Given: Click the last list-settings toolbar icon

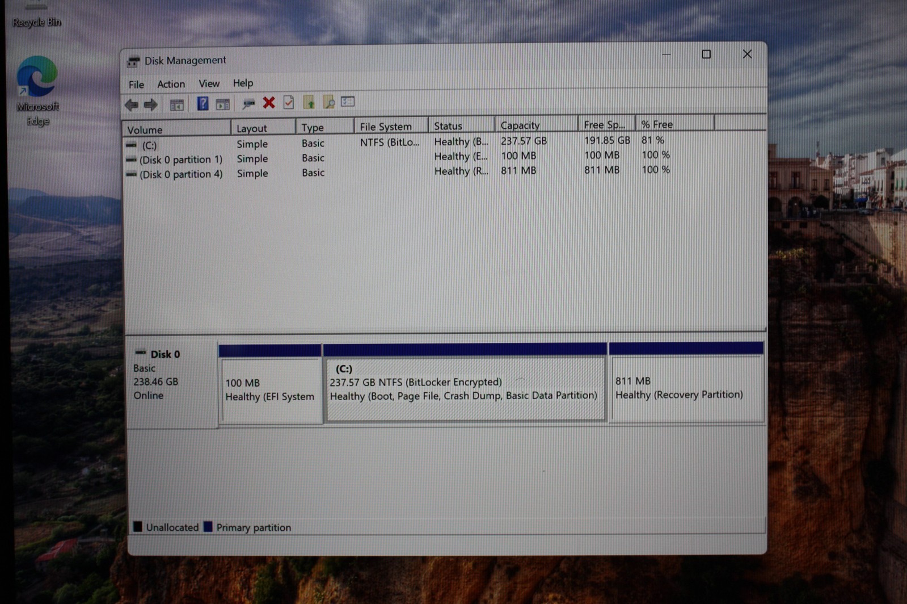Looking at the screenshot, I should point(348,102).
